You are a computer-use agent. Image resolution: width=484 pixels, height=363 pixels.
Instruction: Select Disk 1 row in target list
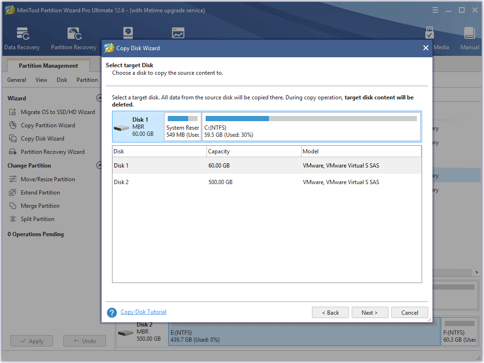coord(267,166)
